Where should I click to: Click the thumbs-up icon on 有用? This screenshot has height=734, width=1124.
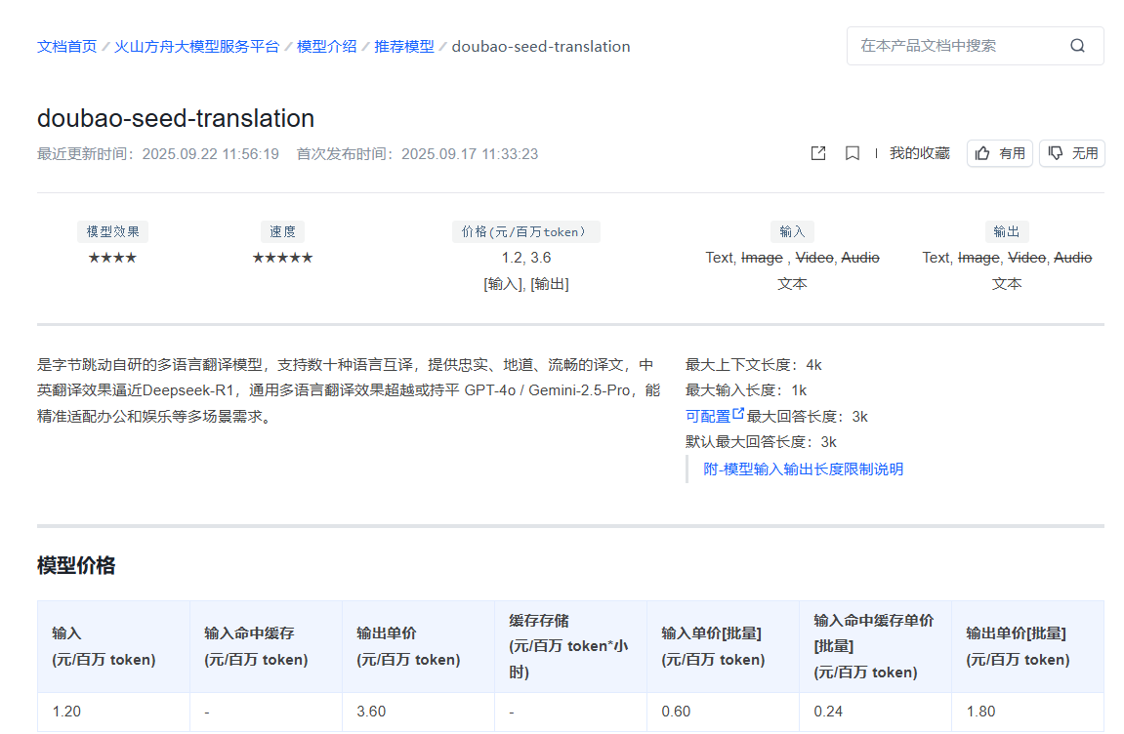coord(983,152)
